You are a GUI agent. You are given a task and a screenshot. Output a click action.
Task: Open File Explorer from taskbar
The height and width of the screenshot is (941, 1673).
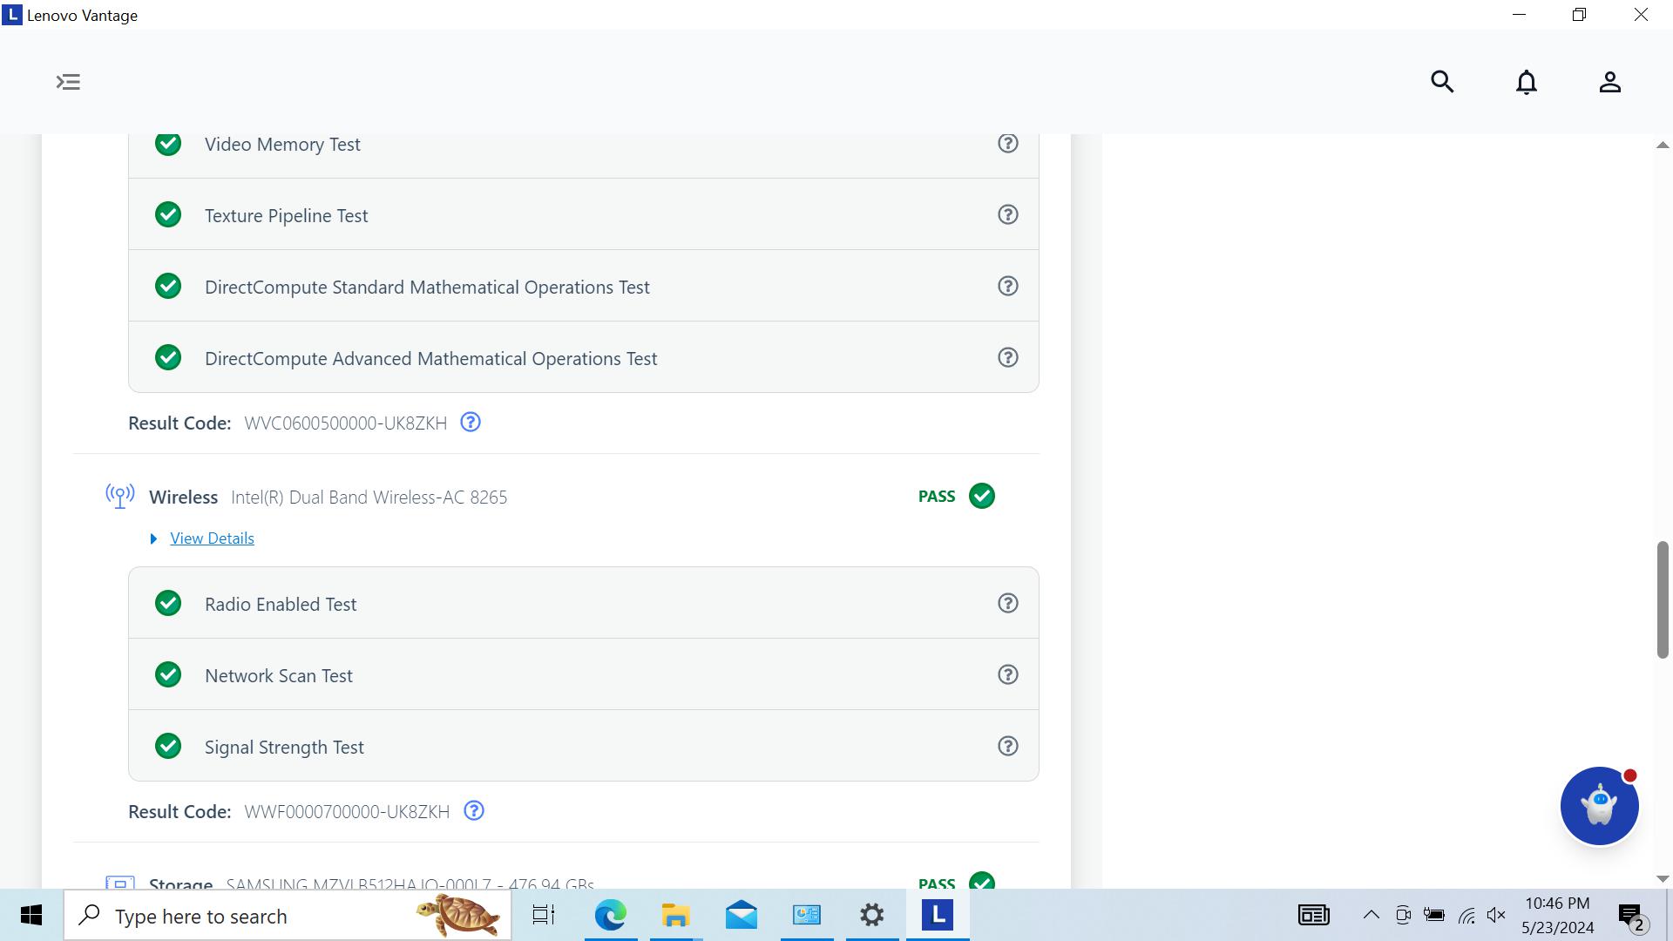(x=675, y=916)
